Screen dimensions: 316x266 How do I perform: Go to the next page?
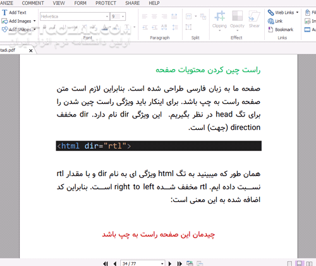tap(170, 263)
